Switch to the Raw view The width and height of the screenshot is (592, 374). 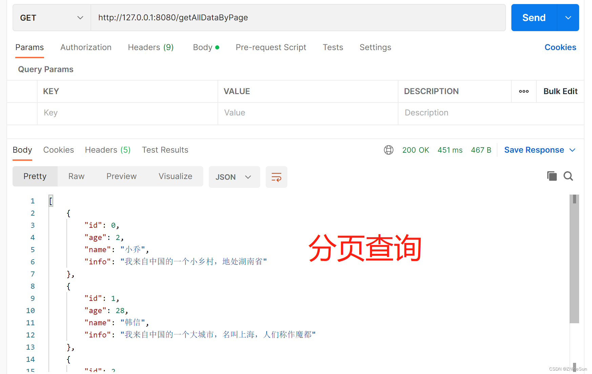76,176
